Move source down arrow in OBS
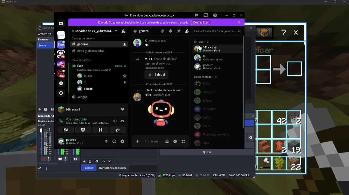This screenshot has width=349, height=195. click(x=109, y=161)
